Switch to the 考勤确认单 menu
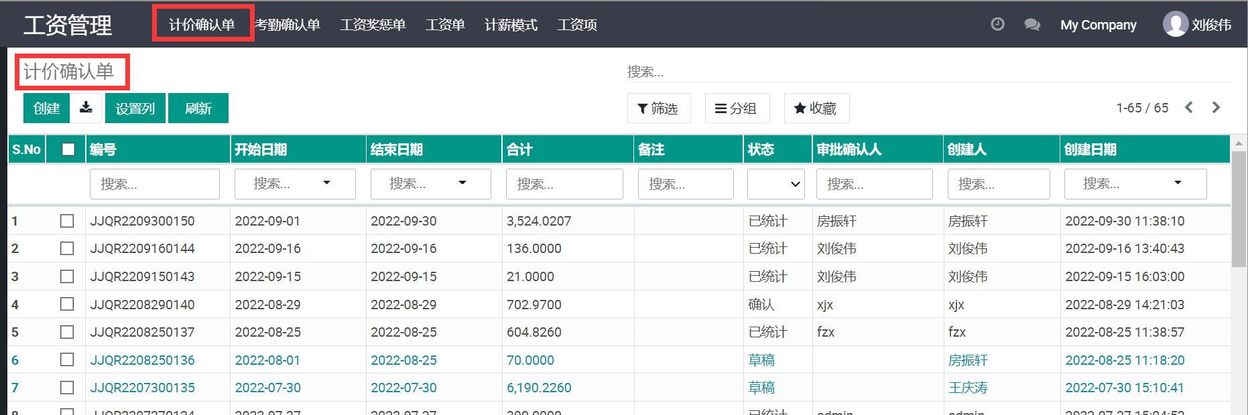This screenshot has width=1248, height=415. click(288, 25)
